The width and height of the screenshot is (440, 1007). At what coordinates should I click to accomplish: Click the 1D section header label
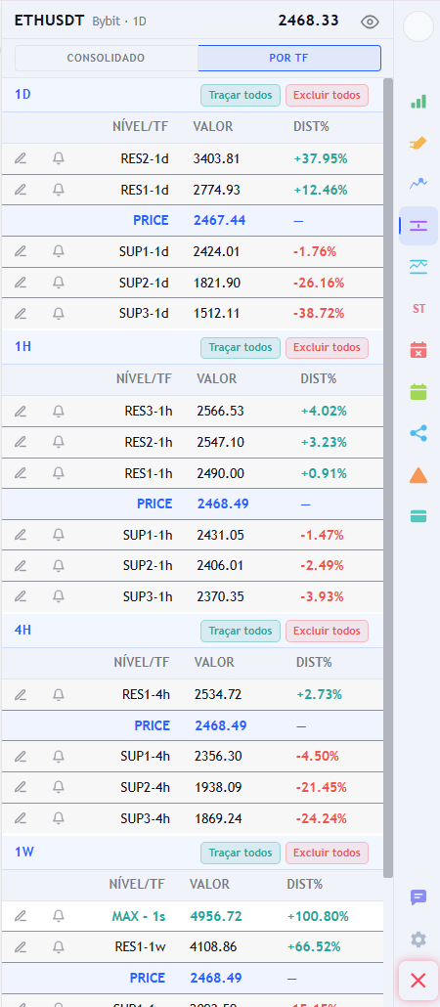pyautogui.click(x=22, y=95)
